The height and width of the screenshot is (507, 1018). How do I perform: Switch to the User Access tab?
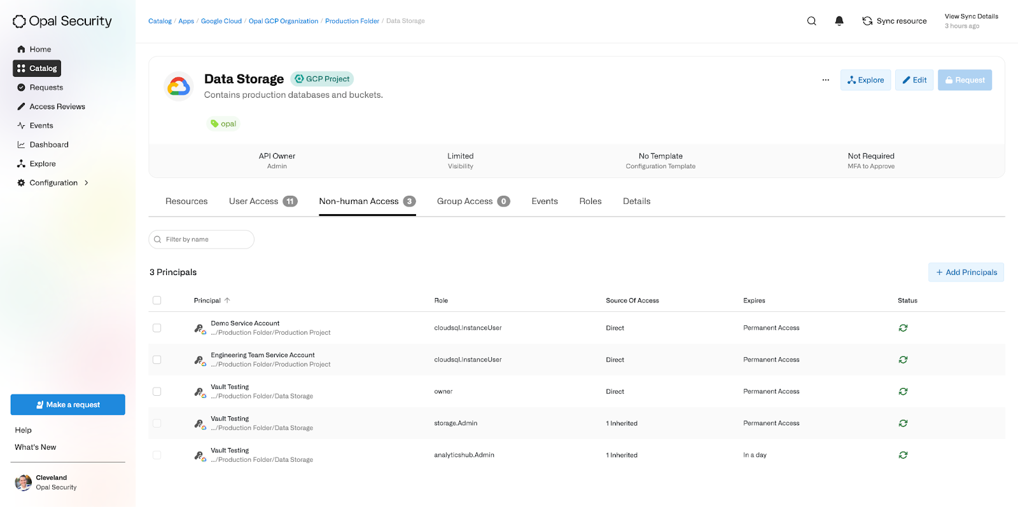tap(263, 201)
